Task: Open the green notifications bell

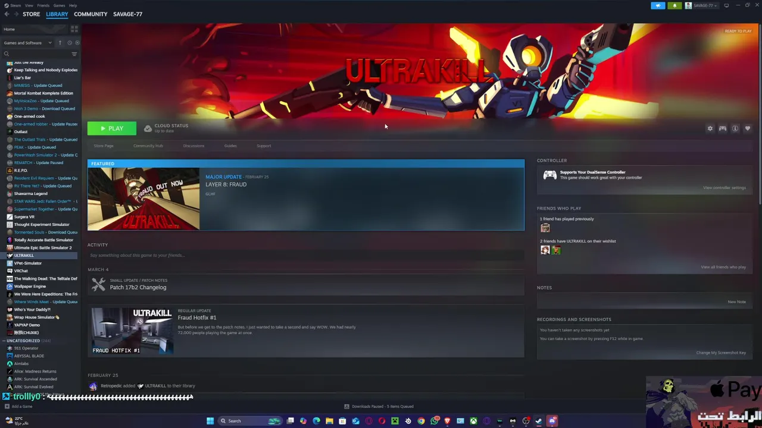Action: pos(674,5)
